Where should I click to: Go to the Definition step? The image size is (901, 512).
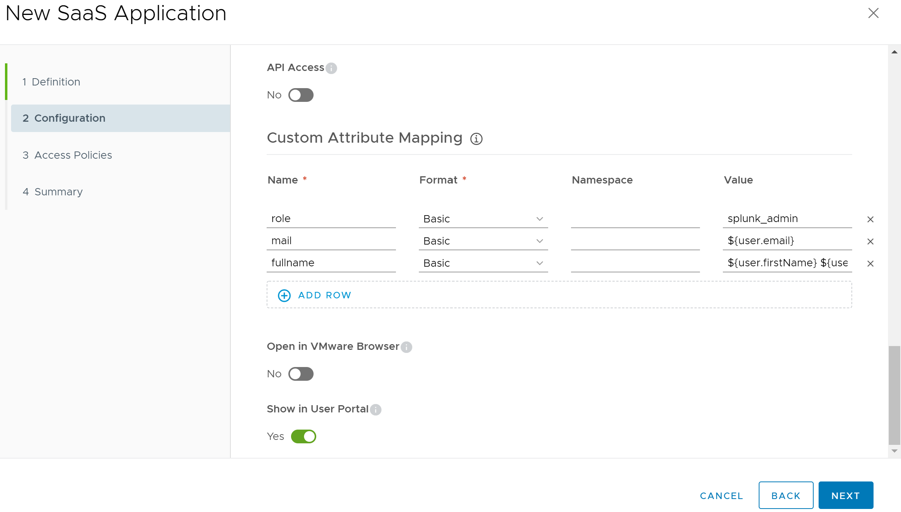(56, 82)
